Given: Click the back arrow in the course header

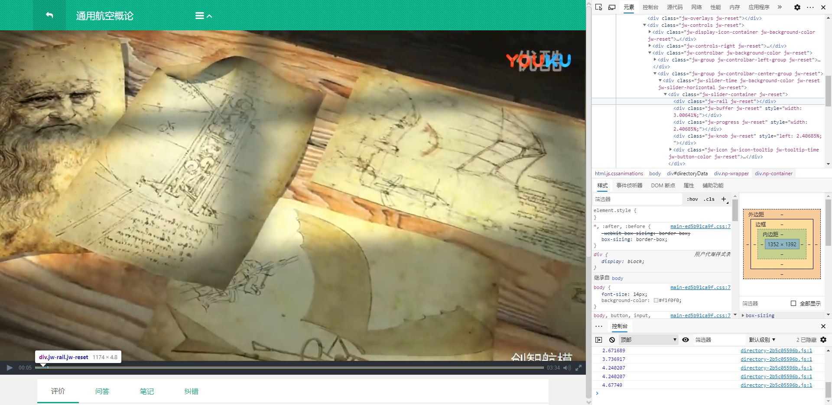Looking at the screenshot, I should [49, 15].
